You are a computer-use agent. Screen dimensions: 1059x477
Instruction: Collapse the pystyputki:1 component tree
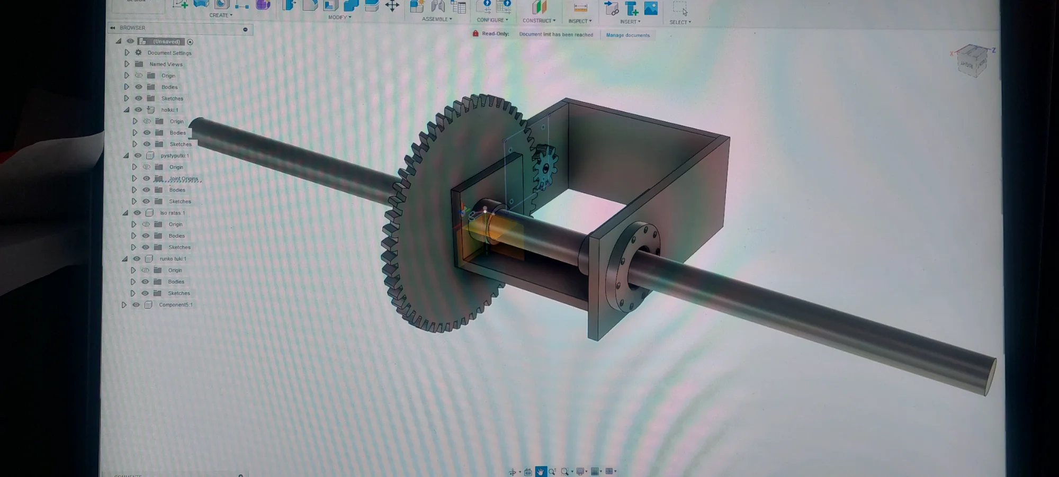tap(126, 156)
